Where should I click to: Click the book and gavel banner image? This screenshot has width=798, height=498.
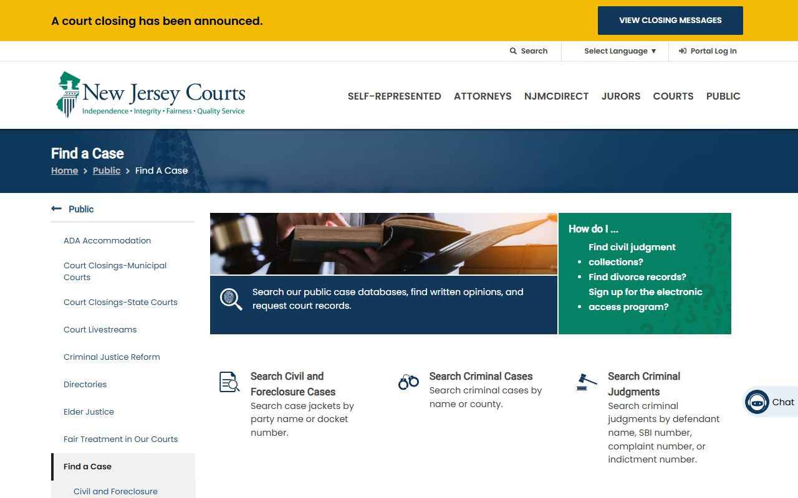click(x=383, y=243)
